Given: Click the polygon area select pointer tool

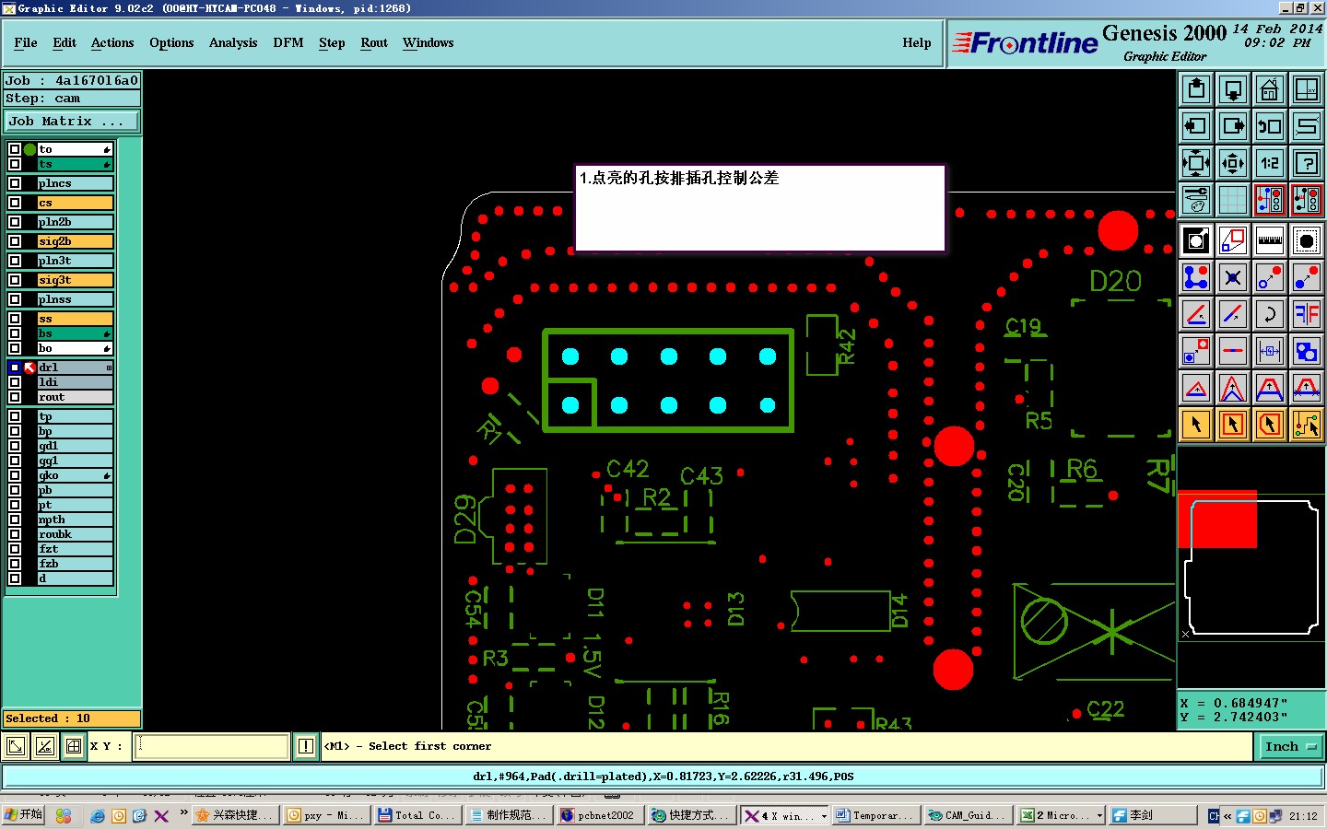Looking at the screenshot, I should click(x=1270, y=425).
